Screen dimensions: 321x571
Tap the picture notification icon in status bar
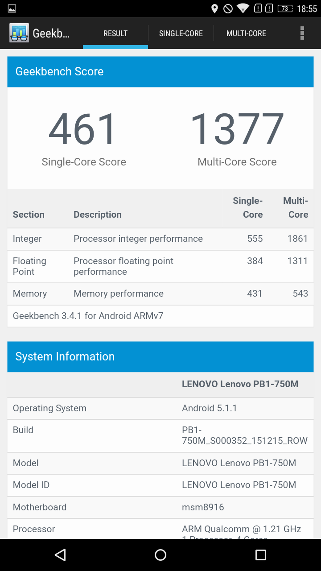pyautogui.click(x=12, y=8)
